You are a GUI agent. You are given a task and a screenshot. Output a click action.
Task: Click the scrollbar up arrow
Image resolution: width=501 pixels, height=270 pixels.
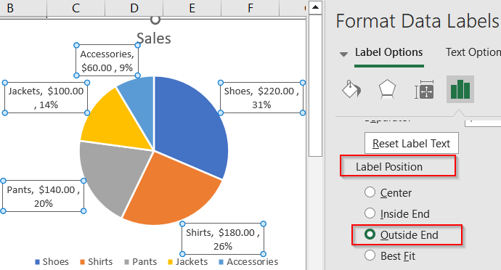point(315,7)
